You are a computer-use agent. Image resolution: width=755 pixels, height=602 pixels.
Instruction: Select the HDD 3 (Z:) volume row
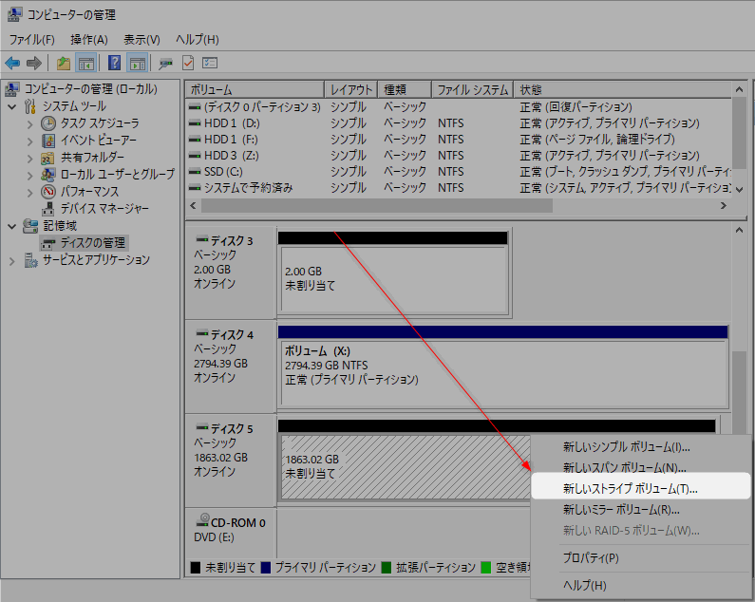point(459,156)
